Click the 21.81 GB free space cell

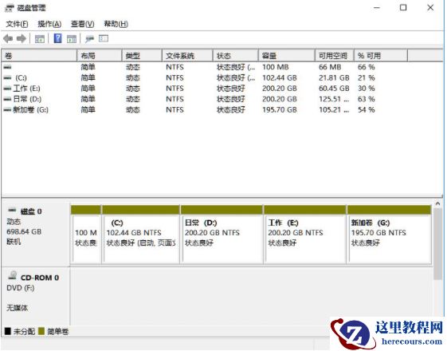point(334,77)
